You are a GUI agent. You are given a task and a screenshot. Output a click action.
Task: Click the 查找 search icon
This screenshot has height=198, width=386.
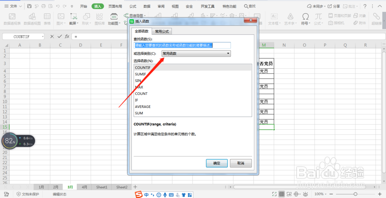[x=250, y=6]
